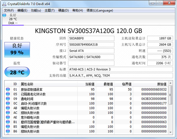Click the status icon for attribute 01
Viewport: 177px width, 139px height.
8,89
